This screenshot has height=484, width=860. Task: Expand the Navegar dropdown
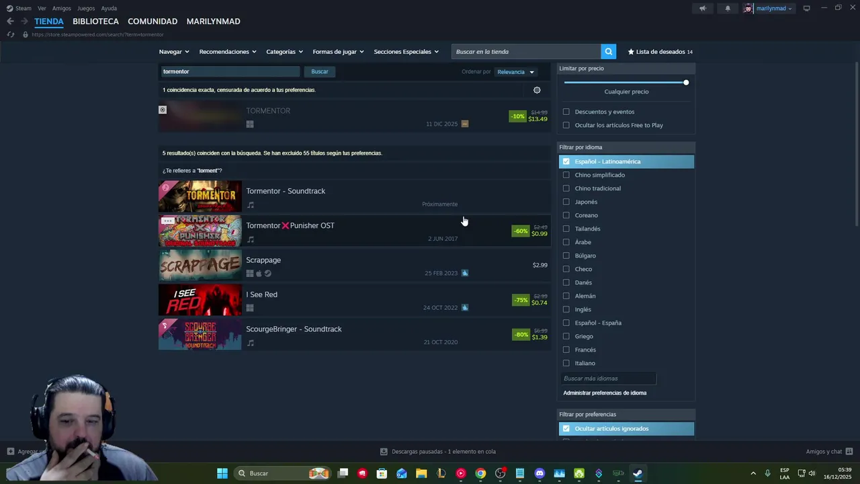[x=174, y=52]
